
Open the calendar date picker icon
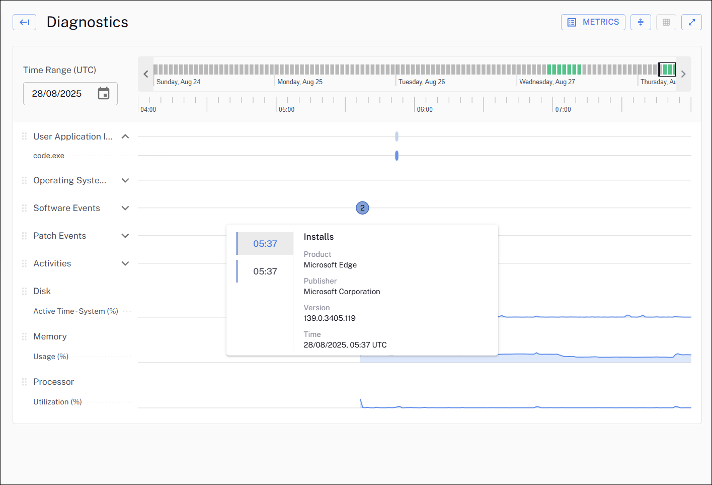click(104, 94)
